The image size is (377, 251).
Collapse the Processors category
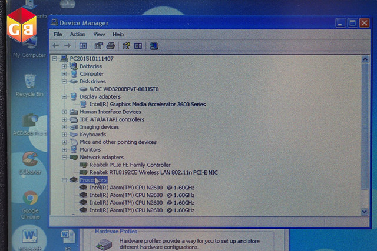tap(64, 180)
